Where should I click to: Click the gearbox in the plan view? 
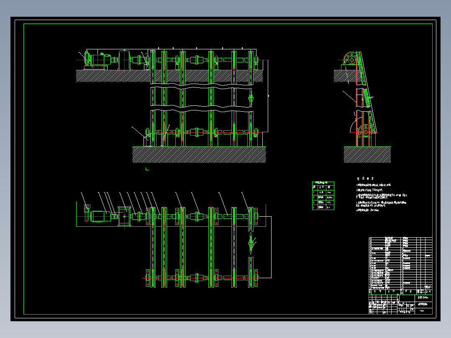click(124, 216)
